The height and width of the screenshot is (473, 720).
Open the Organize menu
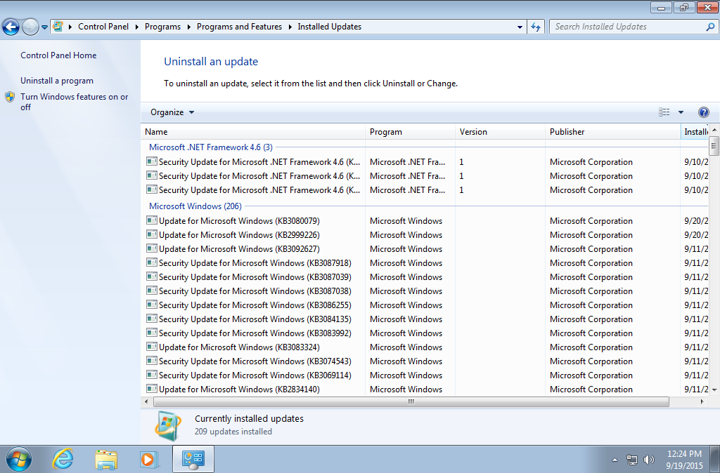(172, 112)
